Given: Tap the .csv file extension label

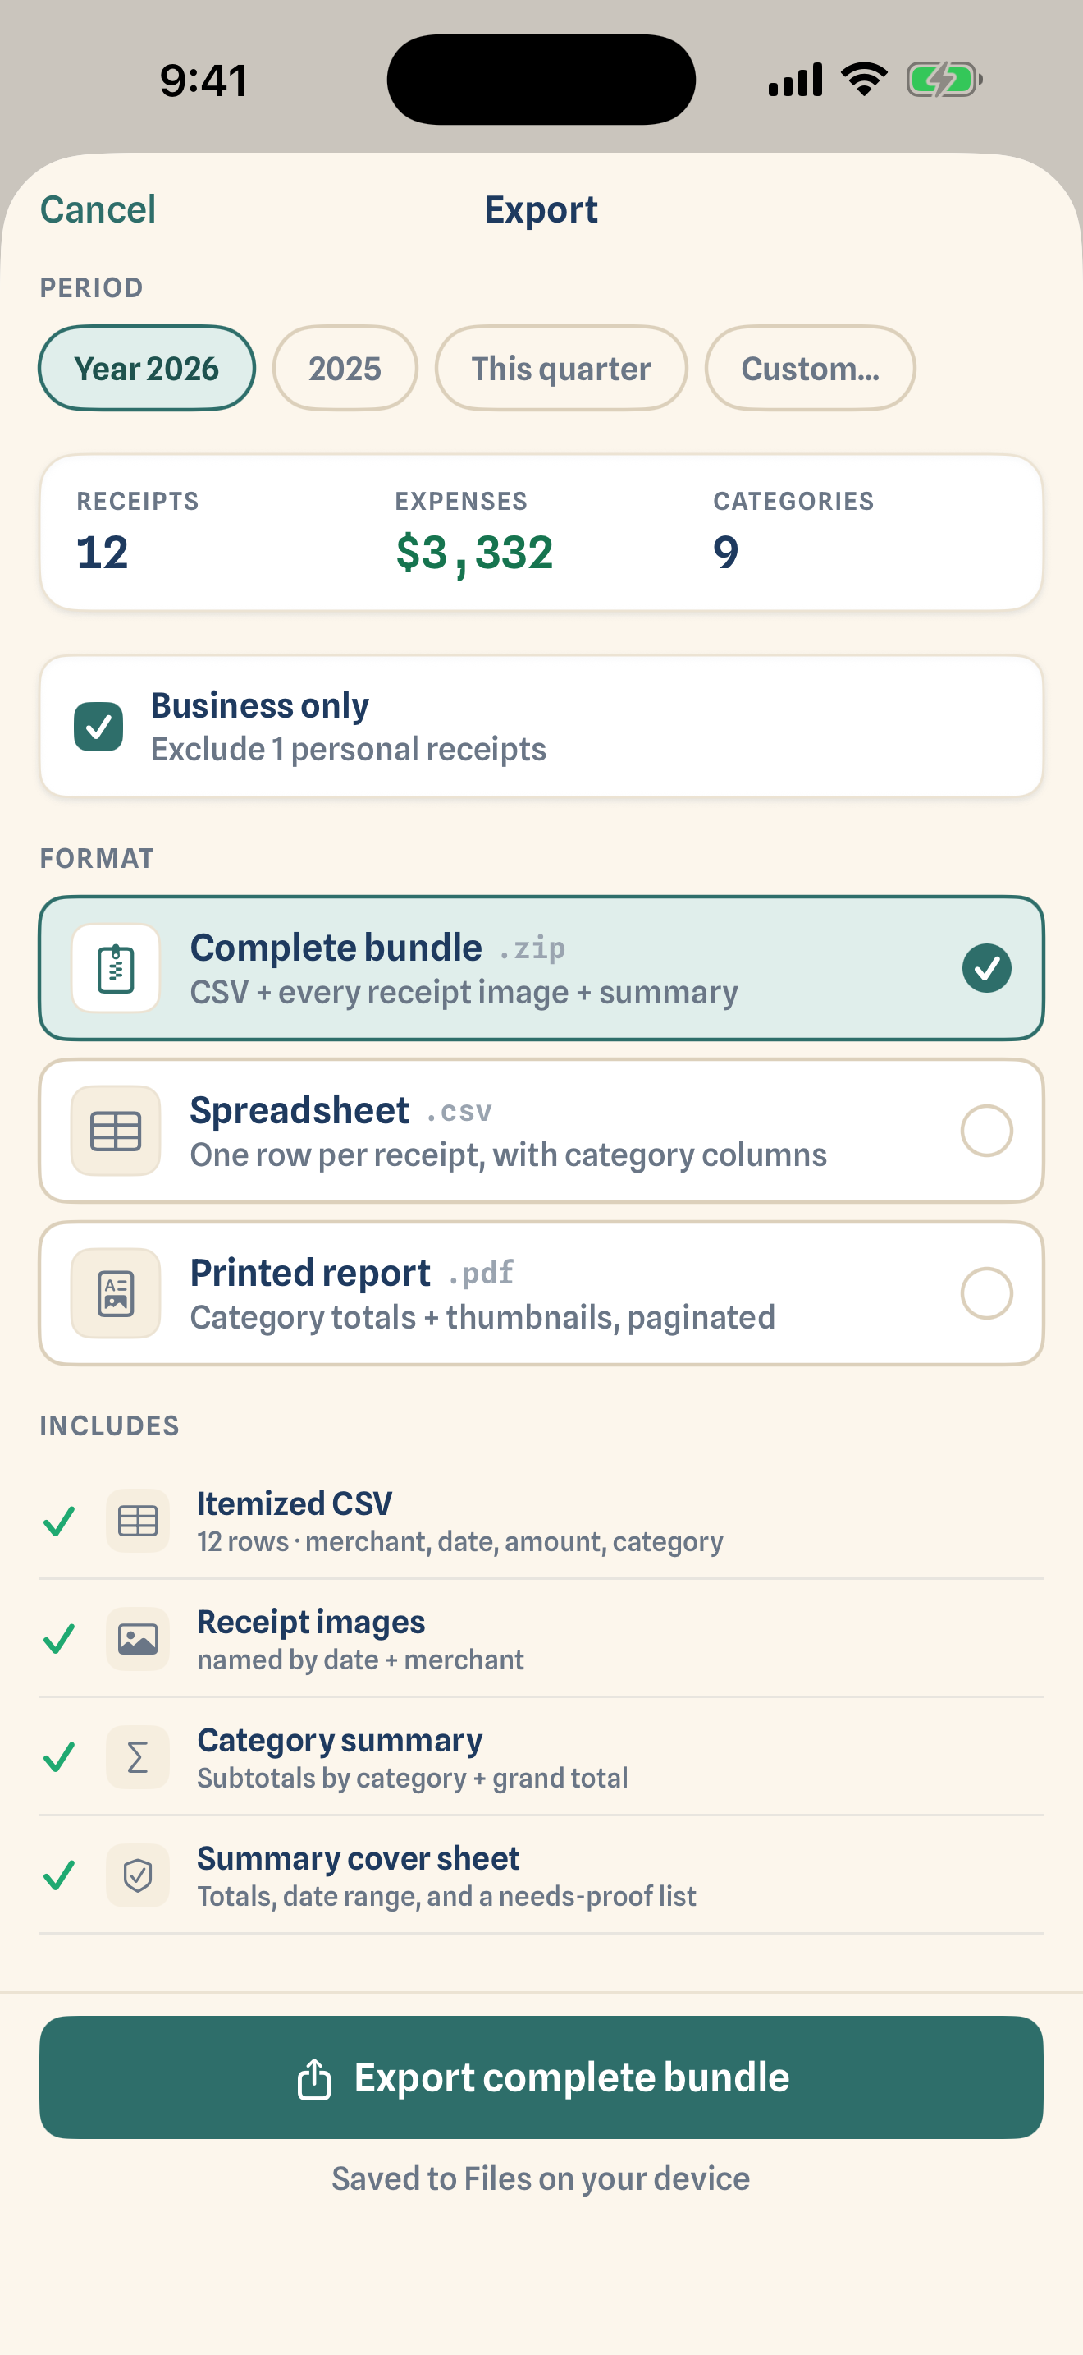Looking at the screenshot, I should [459, 1112].
